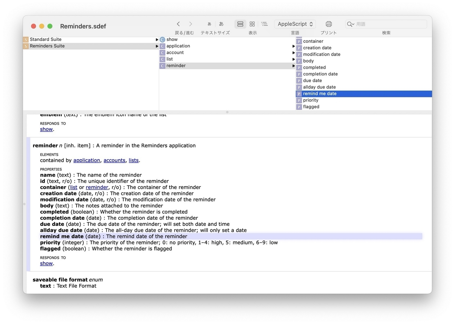
Task: Expand the reminder class arrow
Action: point(293,66)
